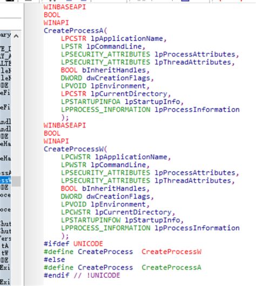This screenshot has width=256, height=286.
Task: Click the ary header above symbol list
Action: pyautogui.click(x=5, y=35)
